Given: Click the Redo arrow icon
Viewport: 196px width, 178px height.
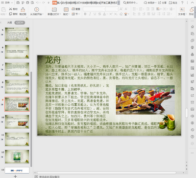Looking at the screenshot, I should (44, 2).
